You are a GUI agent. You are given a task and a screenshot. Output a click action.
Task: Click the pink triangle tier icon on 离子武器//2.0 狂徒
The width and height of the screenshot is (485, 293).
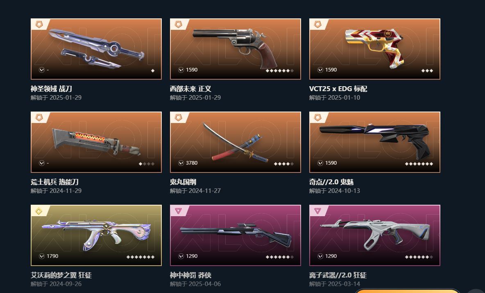(317, 211)
